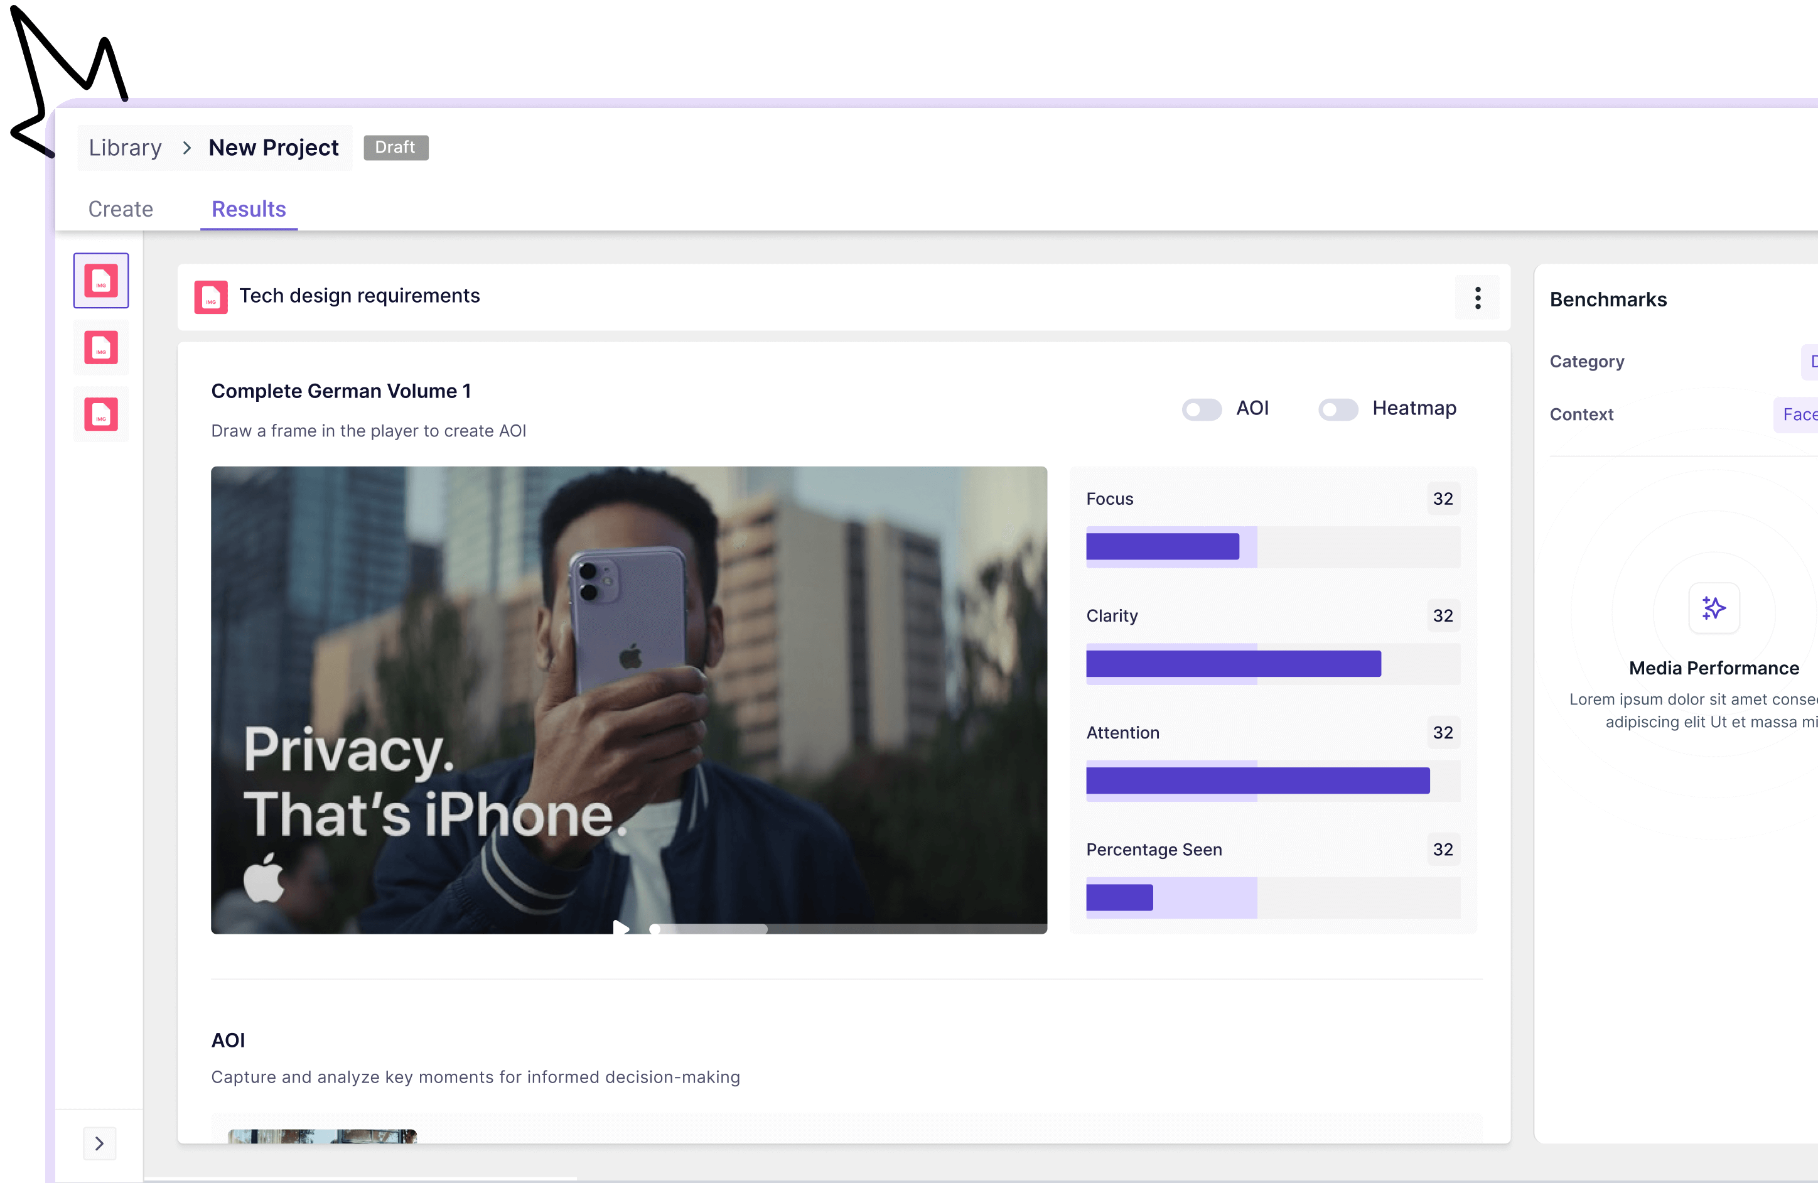The height and width of the screenshot is (1183, 1818).
Task: Click the AOI section heading
Action: tap(228, 1040)
